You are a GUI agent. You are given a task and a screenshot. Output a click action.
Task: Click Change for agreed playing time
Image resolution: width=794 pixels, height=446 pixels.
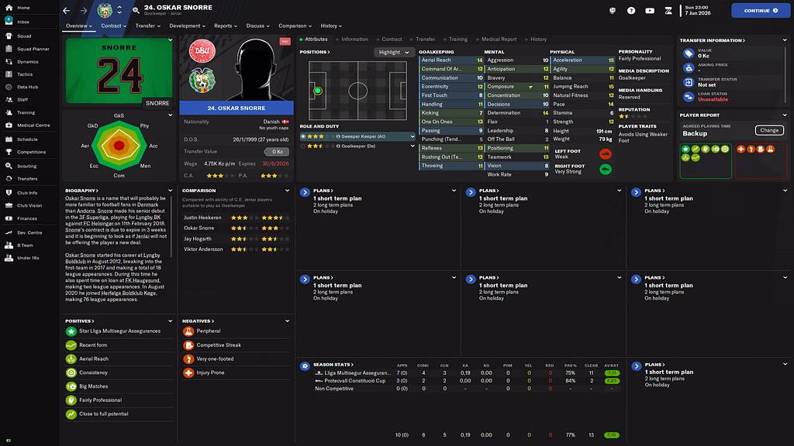[x=768, y=130]
